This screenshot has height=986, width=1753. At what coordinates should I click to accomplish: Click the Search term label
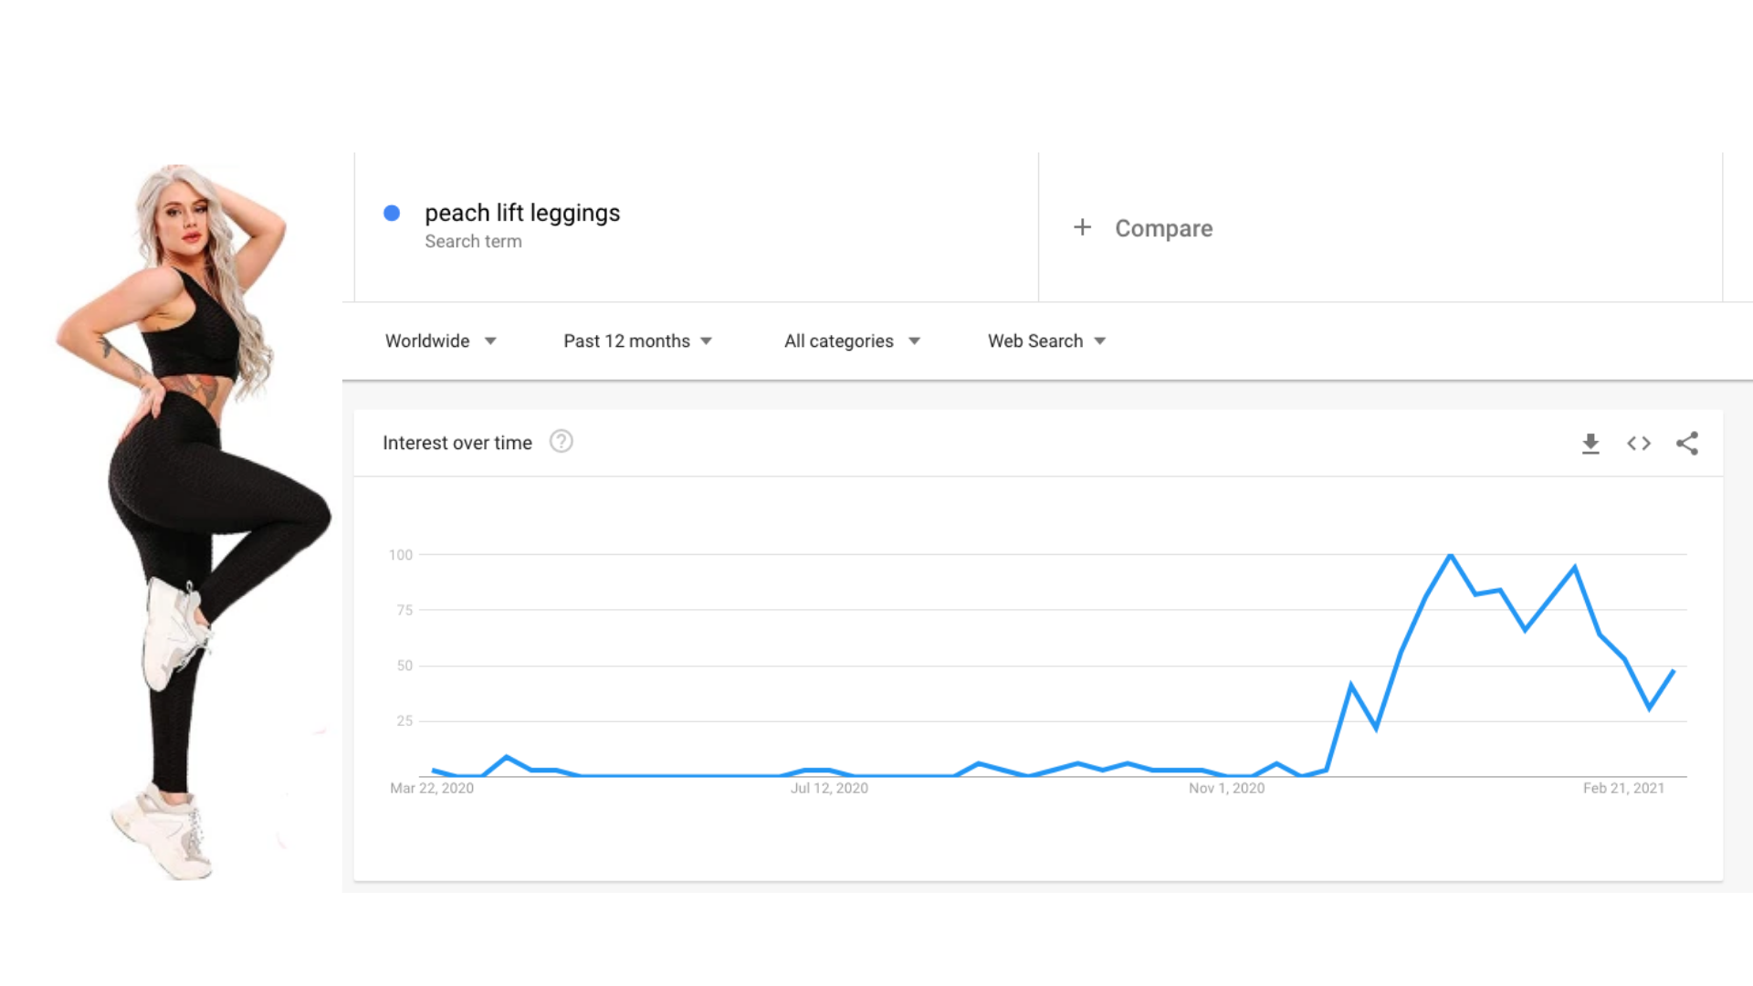473,241
